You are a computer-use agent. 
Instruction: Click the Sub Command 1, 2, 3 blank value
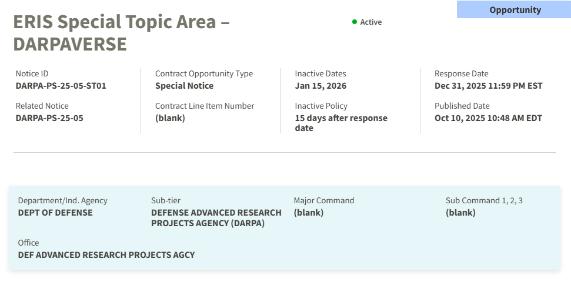[460, 213]
